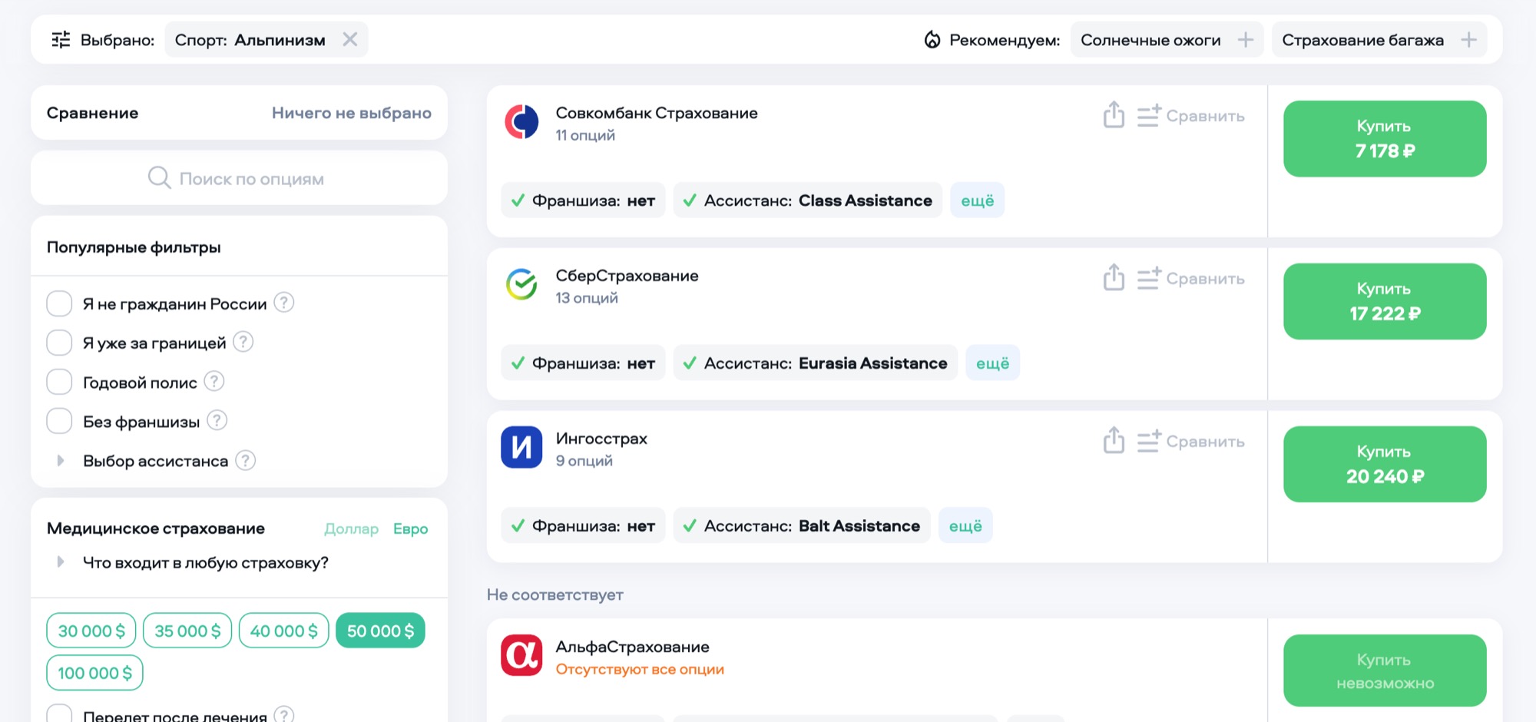The width and height of the screenshot is (1536, 722).
Task: Toggle the Без франшизы checkbox
Action: pos(59,421)
